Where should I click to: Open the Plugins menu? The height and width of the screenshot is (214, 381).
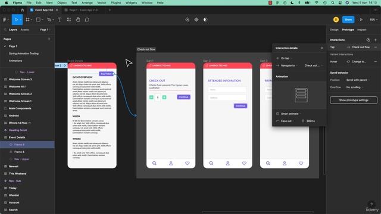click(115, 2)
